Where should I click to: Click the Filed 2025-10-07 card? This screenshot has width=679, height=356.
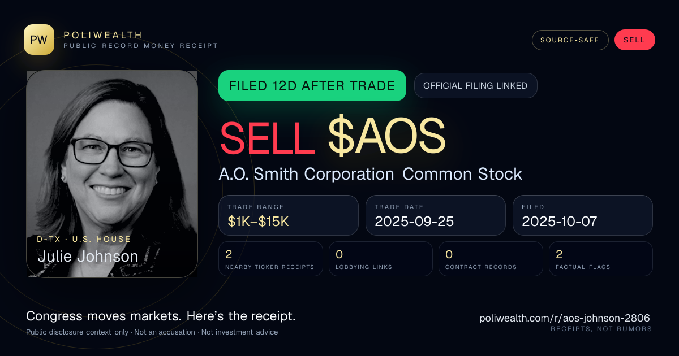[583, 215]
